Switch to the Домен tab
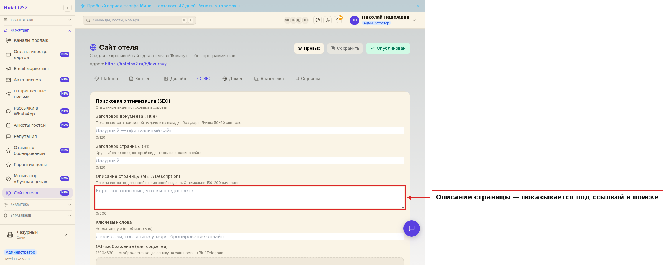Screen dimensions: 670x265 point(233,79)
